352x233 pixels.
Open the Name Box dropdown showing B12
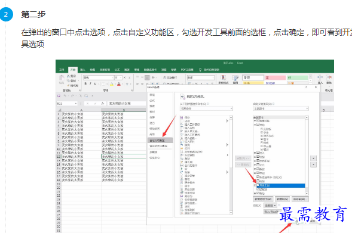click(76, 104)
